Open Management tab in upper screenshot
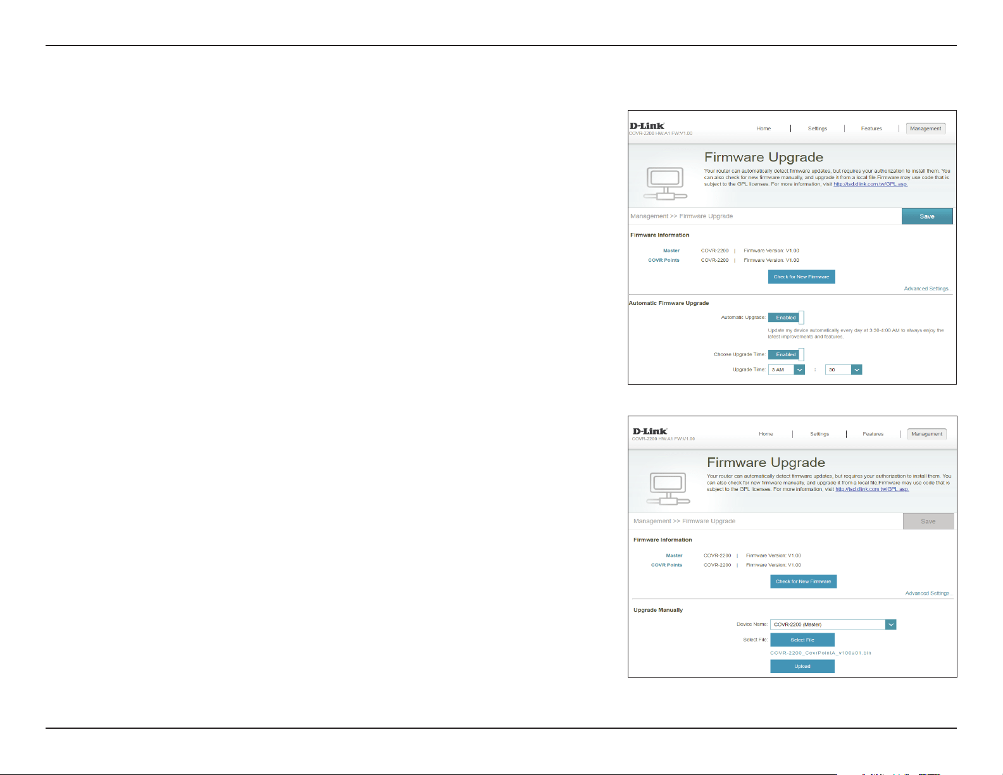 [x=926, y=128]
